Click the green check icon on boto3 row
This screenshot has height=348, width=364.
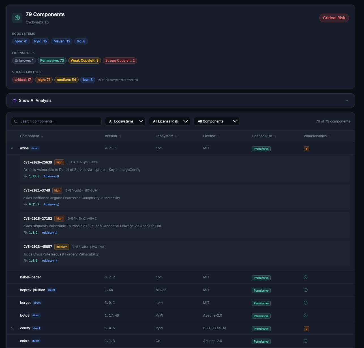click(x=306, y=315)
